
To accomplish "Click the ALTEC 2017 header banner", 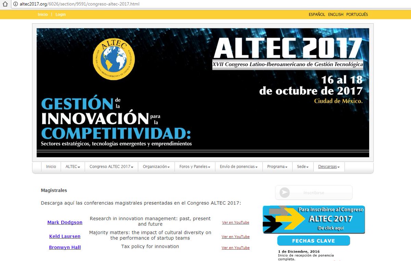I will pos(203,92).
